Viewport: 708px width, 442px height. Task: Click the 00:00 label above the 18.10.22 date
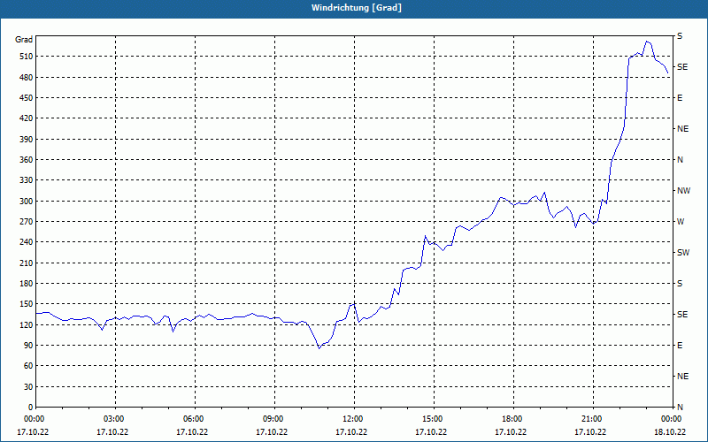pyautogui.click(x=670, y=418)
